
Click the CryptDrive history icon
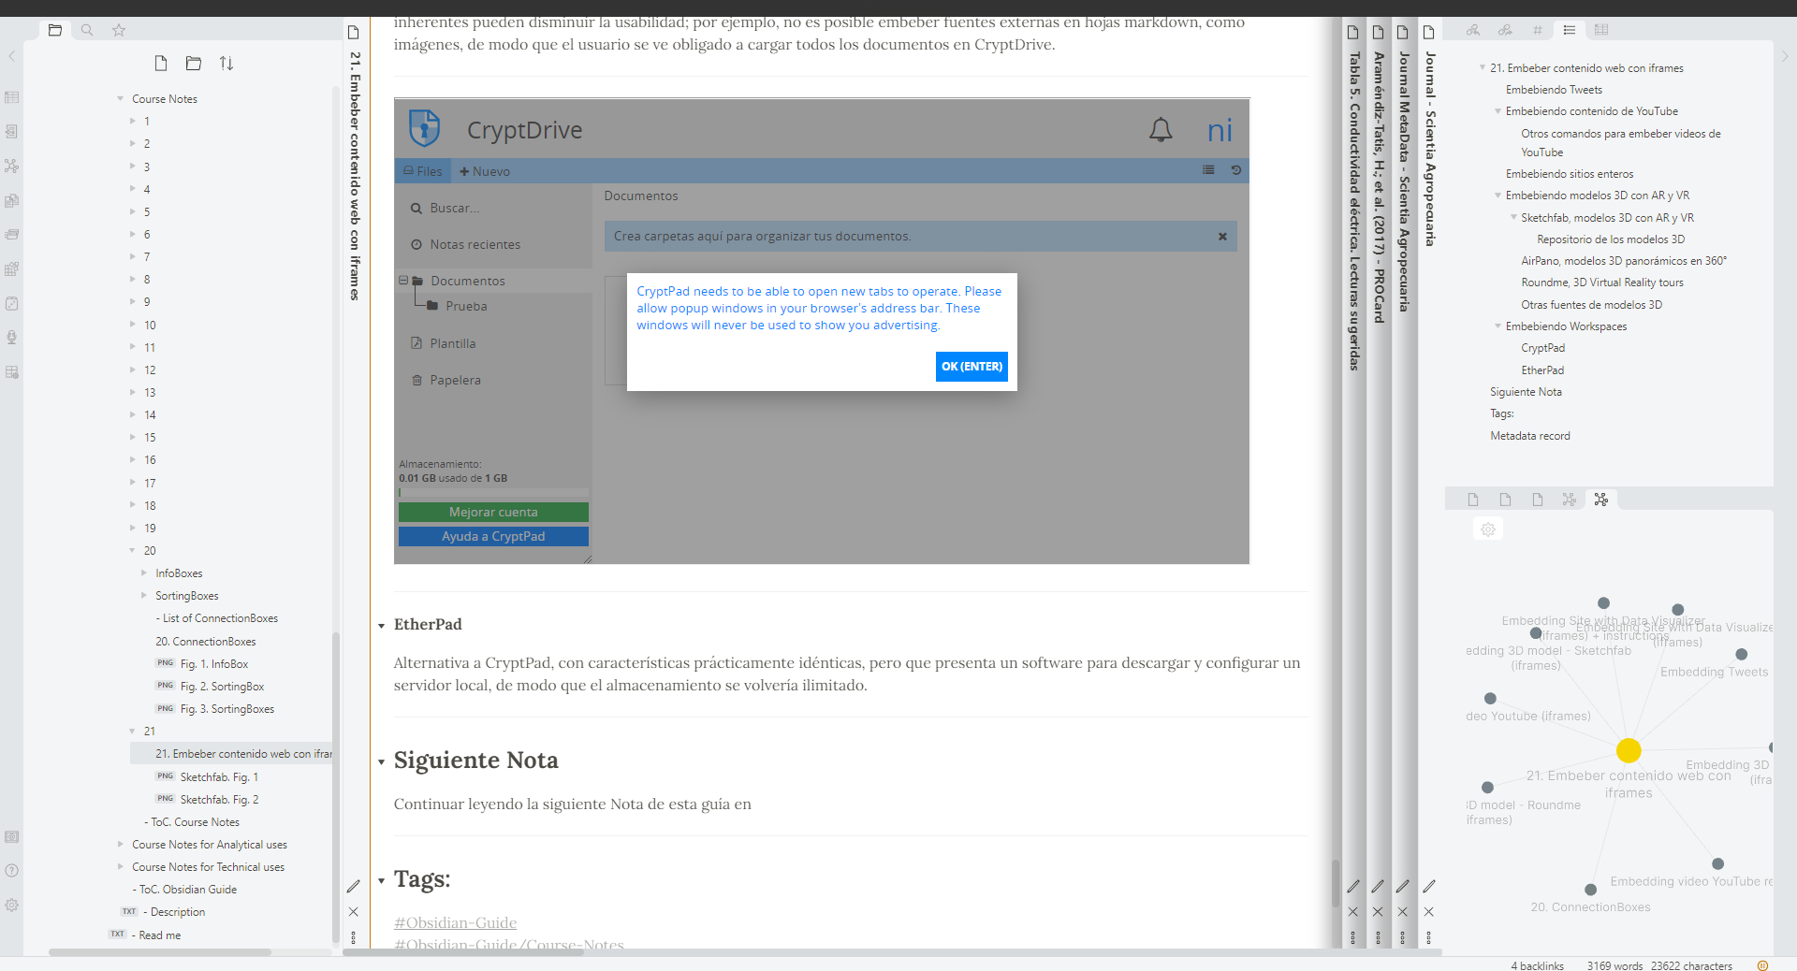[1235, 170]
